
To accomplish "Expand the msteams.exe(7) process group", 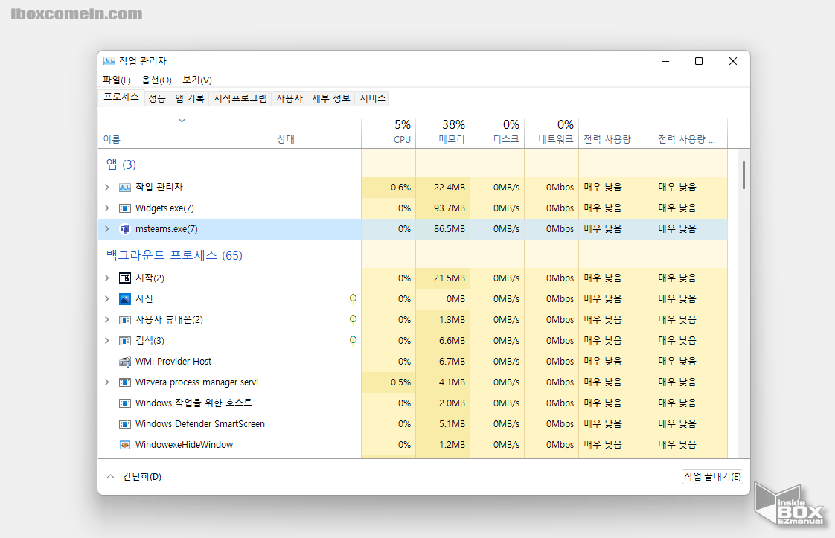I will [106, 229].
